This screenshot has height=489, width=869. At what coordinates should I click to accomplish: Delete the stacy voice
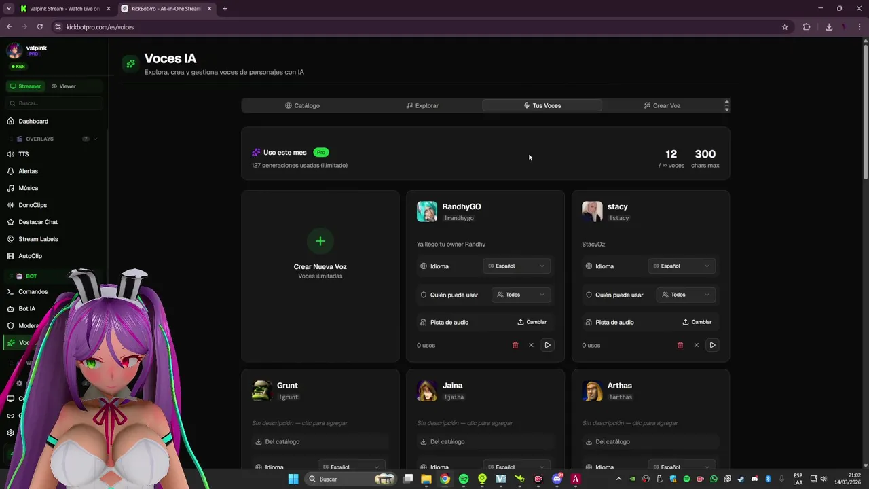680,345
